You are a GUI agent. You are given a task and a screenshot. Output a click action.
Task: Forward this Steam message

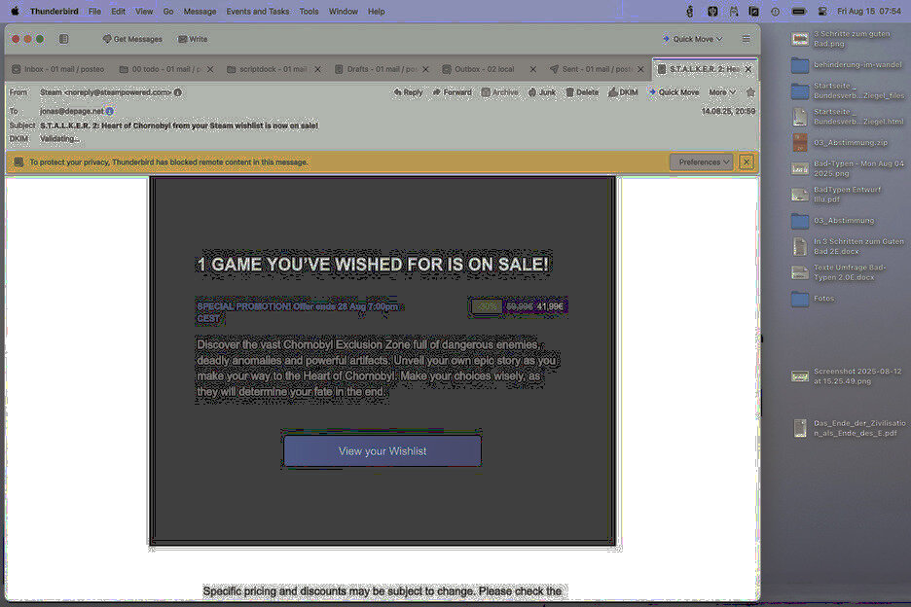point(452,92)
